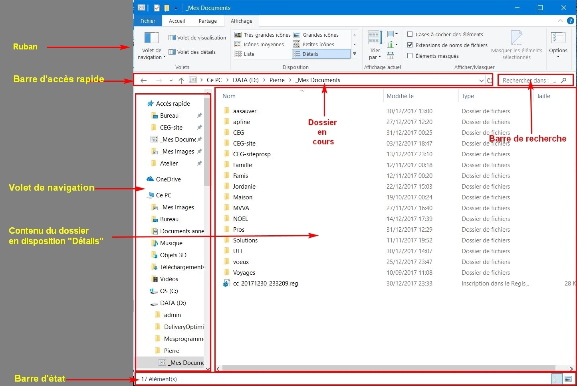Switch to the Accueil ribbon tab
The image size is (577, 386).
pos(176,21)
